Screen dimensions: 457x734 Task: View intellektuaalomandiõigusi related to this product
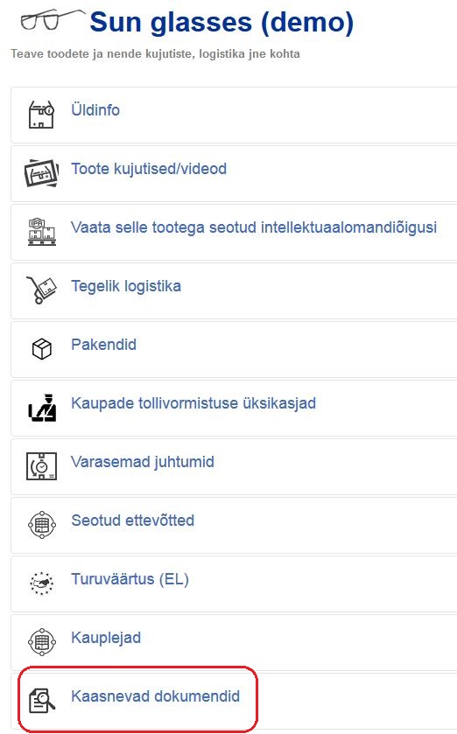point(254,227)
